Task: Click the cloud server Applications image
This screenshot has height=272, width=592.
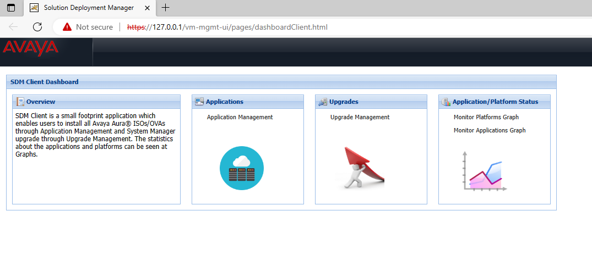Action: [241, 168]
